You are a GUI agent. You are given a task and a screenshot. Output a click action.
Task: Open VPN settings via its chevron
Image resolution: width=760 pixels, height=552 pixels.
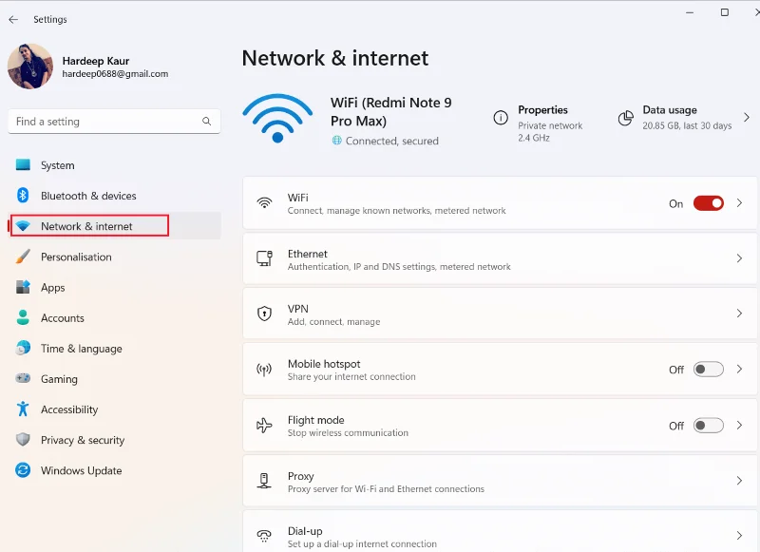[x=740, y=314]
